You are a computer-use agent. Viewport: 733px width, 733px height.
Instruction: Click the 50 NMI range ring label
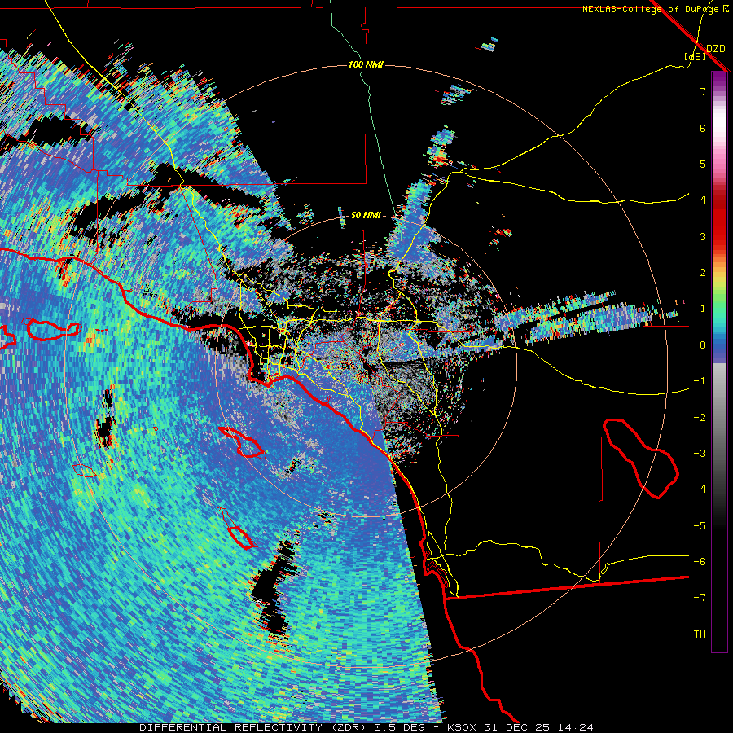coord(366,215)
